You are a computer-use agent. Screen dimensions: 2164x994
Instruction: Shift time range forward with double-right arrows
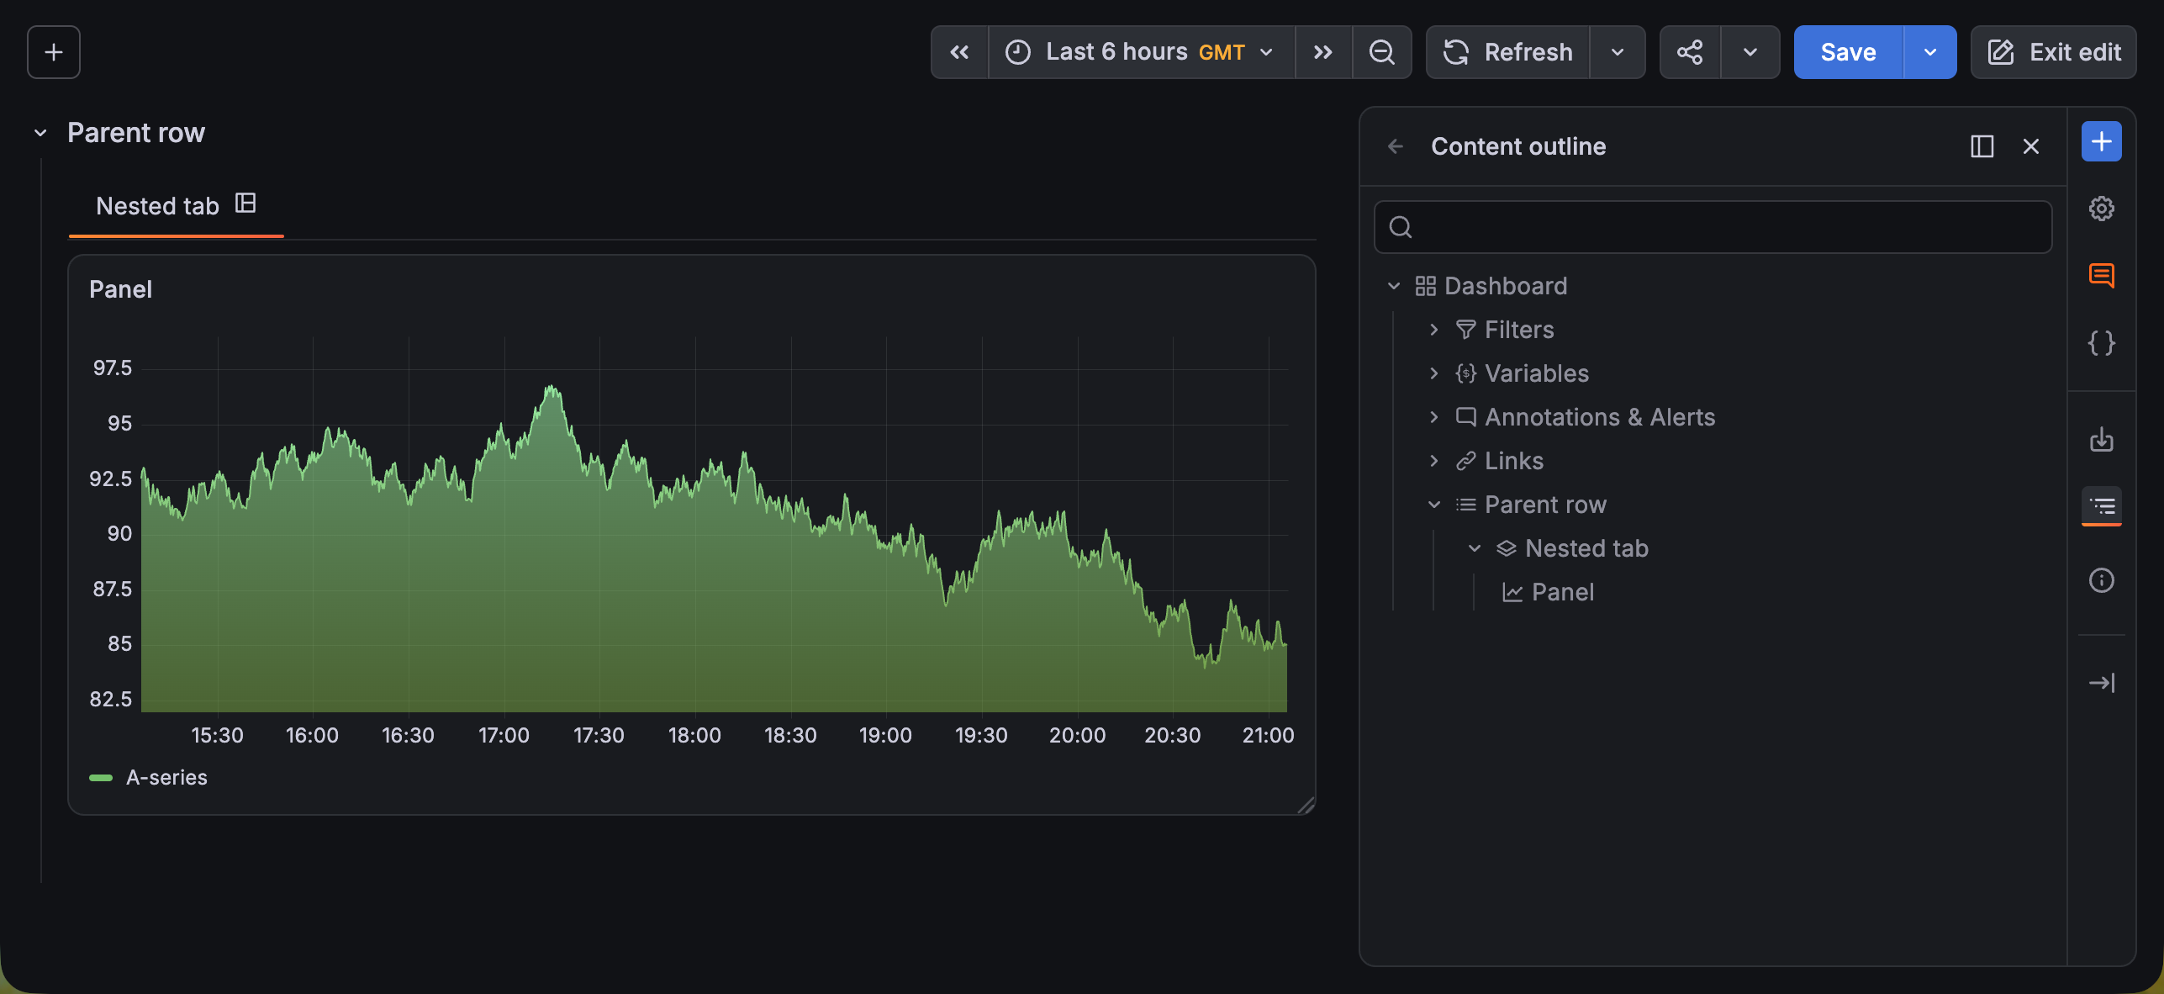click(x=1323, y=52)
